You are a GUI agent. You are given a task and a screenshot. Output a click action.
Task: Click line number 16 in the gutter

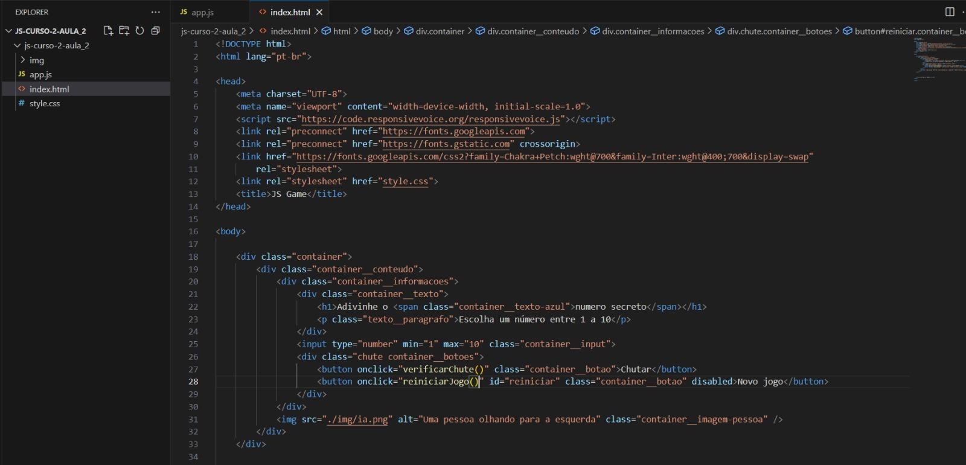[193, 231]
